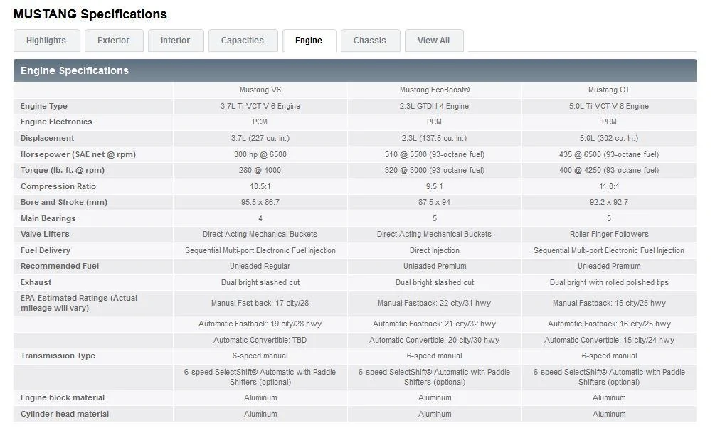Screen dimensions: 715x433
Task: Click the 320 @ 3000 torque value
Action: pyautogui.click(x=435, y=170)
